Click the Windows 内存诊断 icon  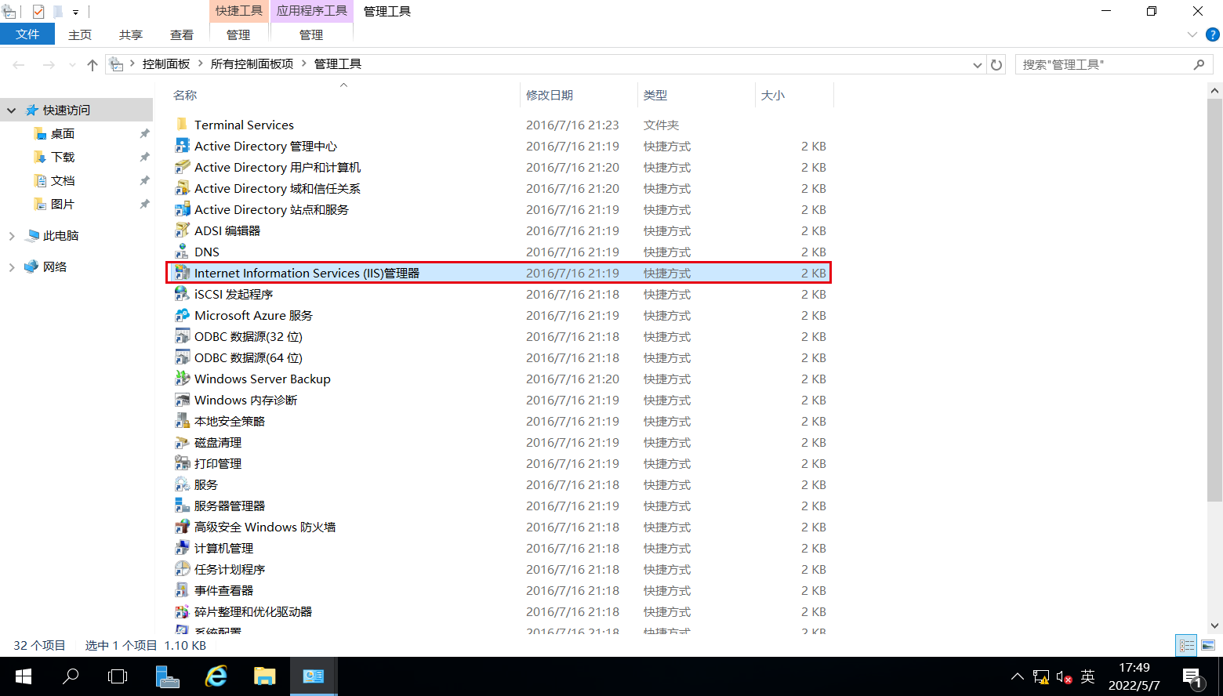(182, 400)
